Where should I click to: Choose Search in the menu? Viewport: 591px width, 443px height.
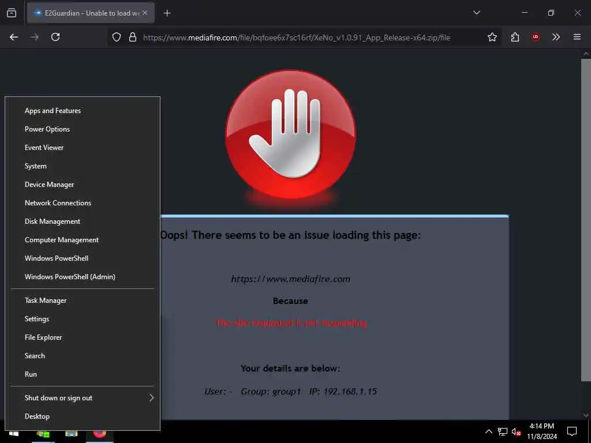point(83,356)
